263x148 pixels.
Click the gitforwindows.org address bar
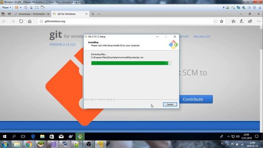click(125, 21)
